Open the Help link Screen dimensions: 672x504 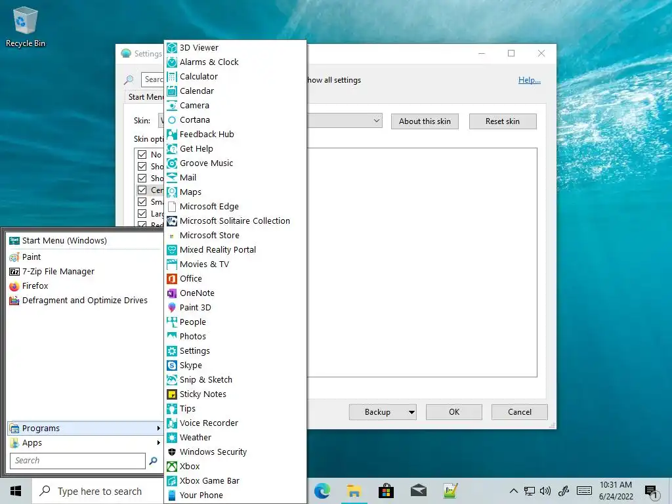(530, 80)
